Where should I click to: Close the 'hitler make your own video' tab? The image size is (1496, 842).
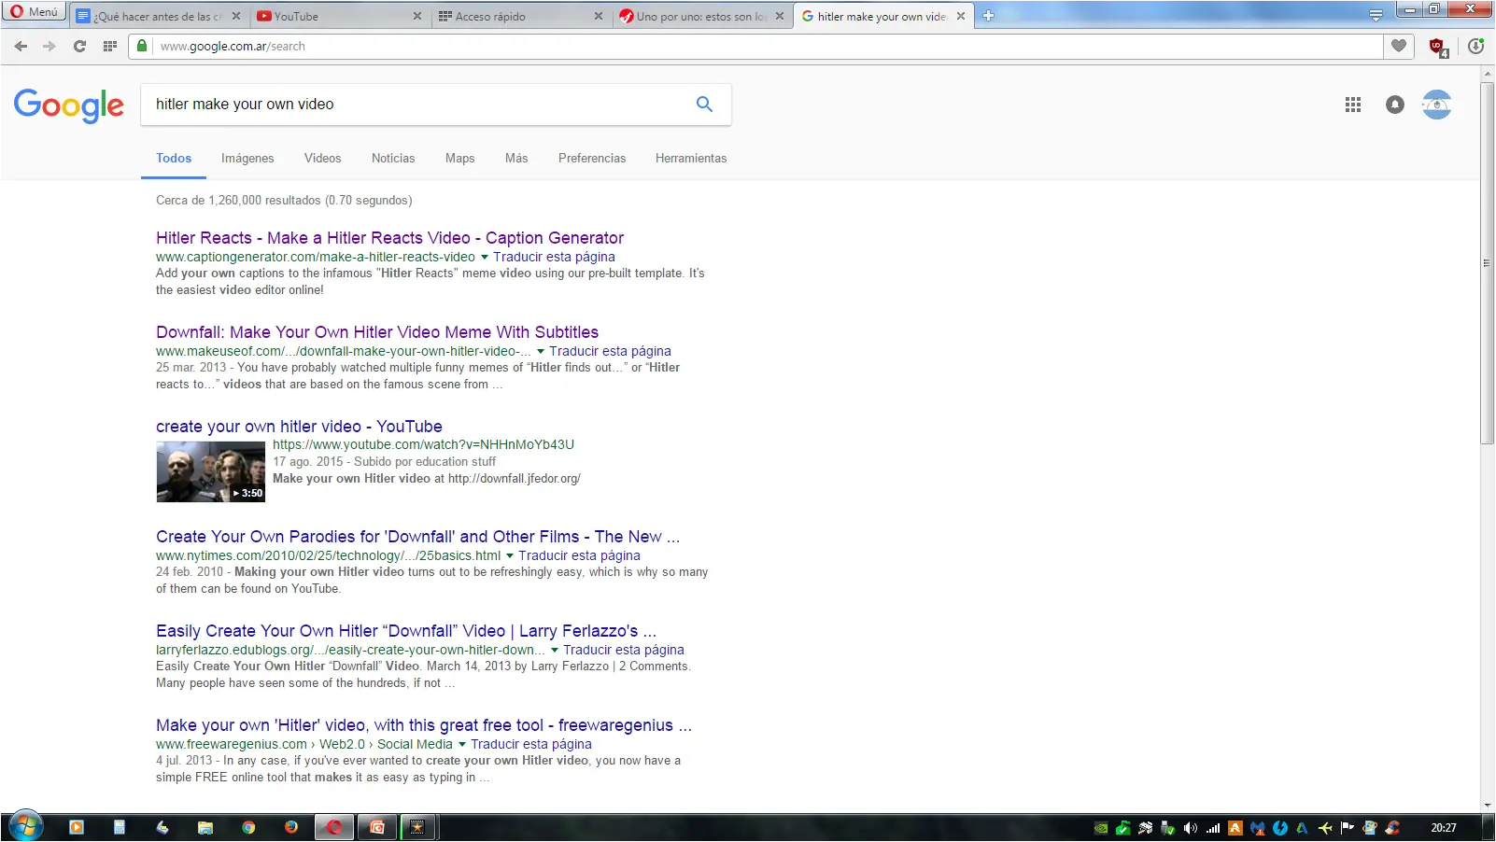tap(961, 16)
